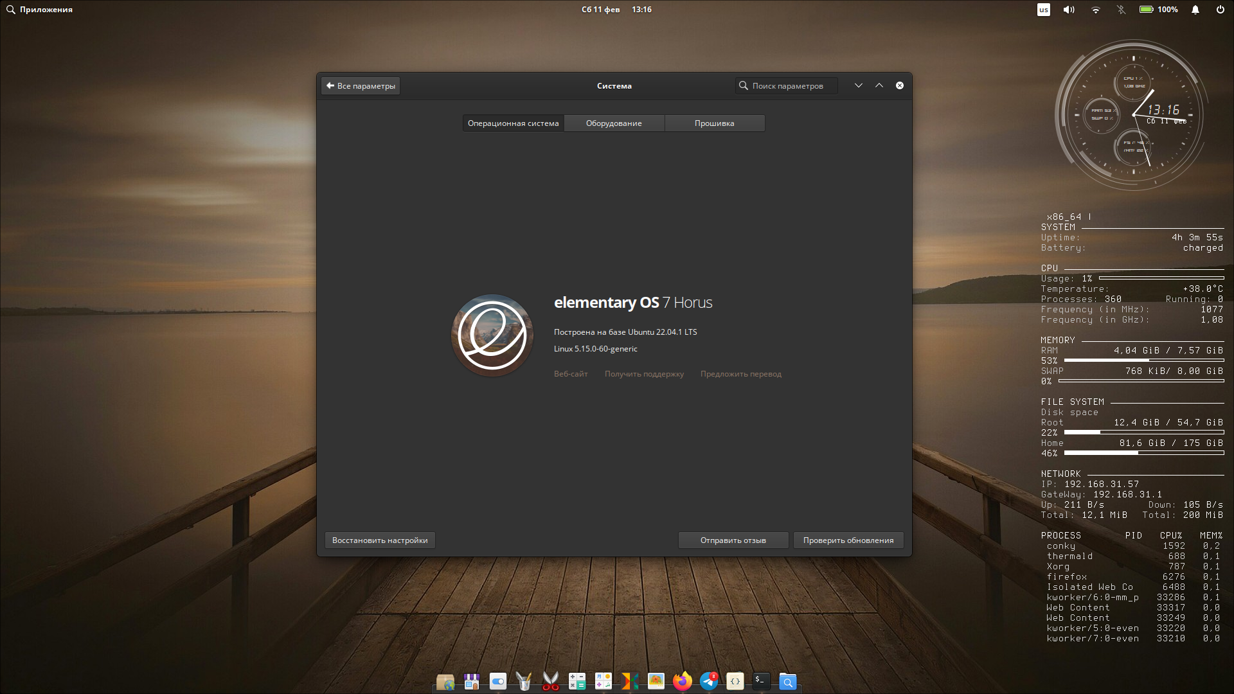Open the AppCenter storefront icon
This screenshot has width=1234, height=694.
pyautogui.click(x=472, y=681)
